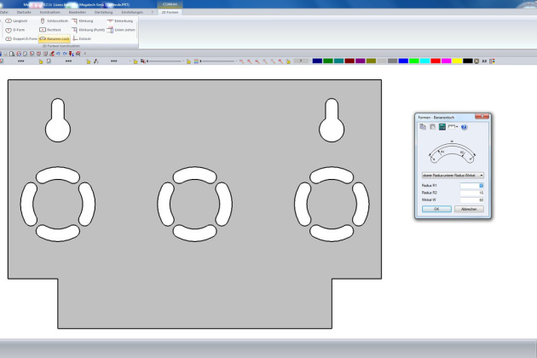This screenshot has height=358, width=537.
Task: Open help icon in Bananenloch dialog
Action: point(465,127)
